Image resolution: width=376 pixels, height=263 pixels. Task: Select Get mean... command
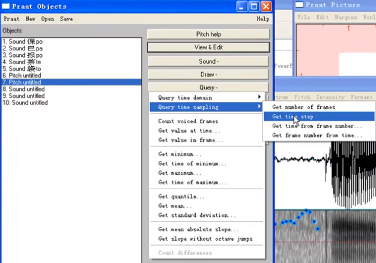tap(207, 206)
